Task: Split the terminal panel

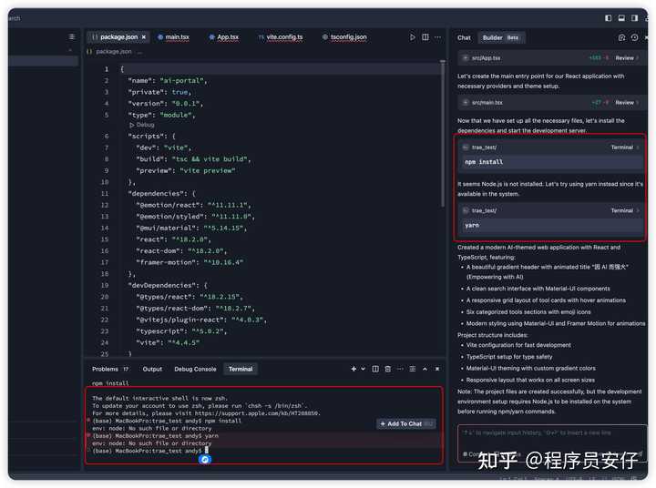Action: pos(375,369)
